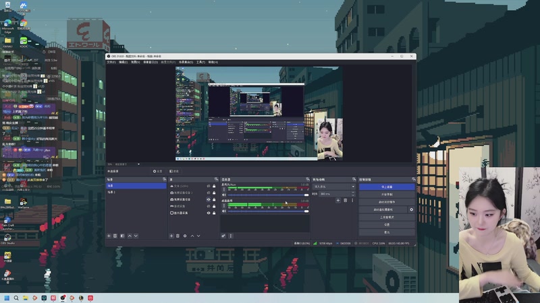Viewport: 540px width, 303px height.
Task: Open microphone channel three-dot options
Action: (x=224, y=189)
